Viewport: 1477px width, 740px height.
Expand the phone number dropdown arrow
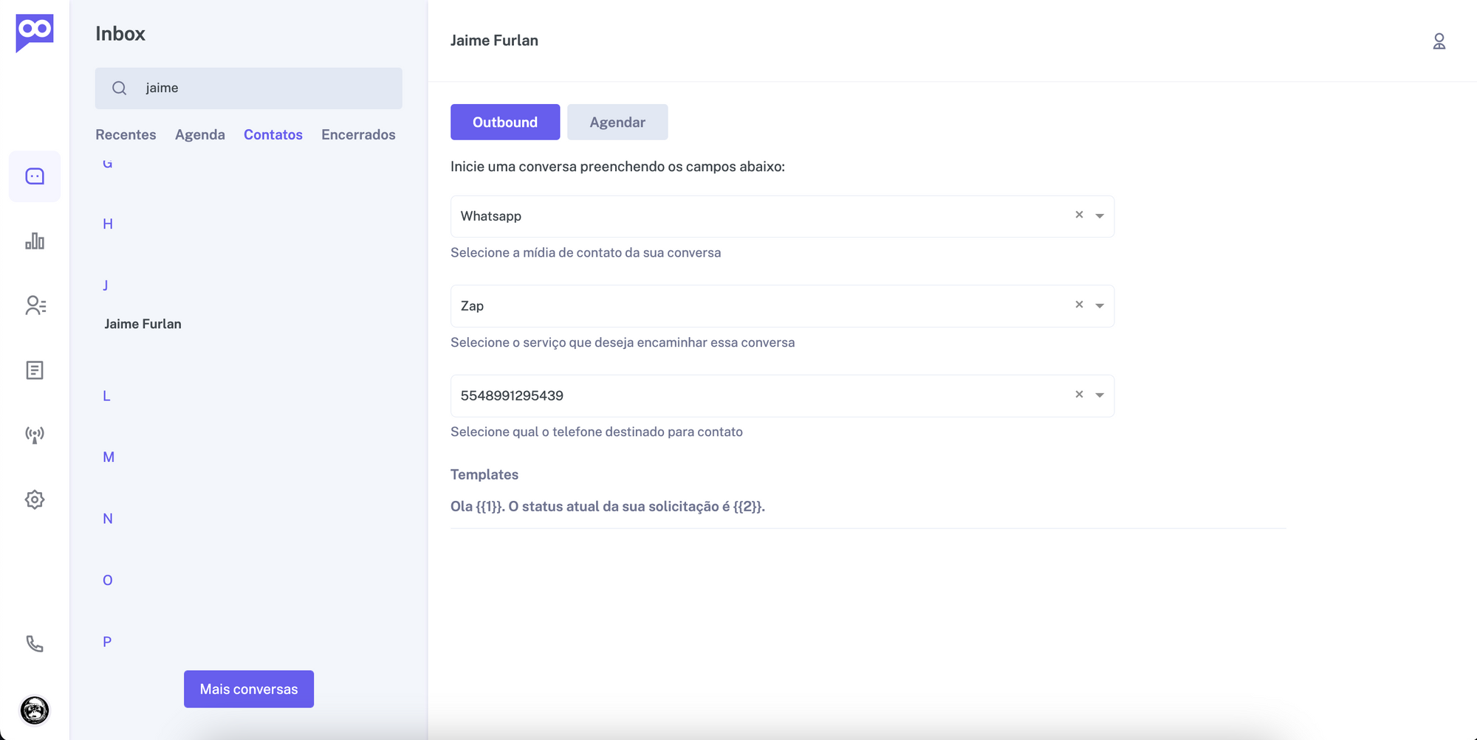click(x=1100, y=395)
